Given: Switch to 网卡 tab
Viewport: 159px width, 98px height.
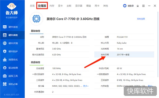Looking at the screenshot, I should point(97,6).
